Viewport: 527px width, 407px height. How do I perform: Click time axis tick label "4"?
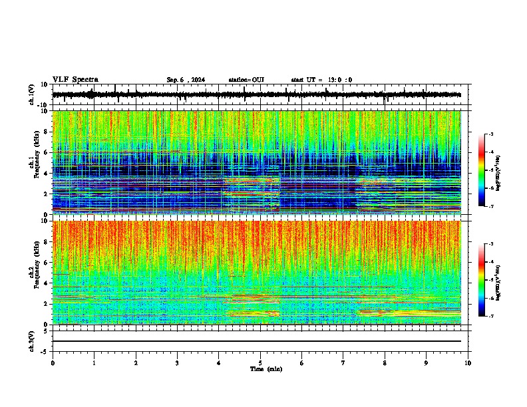pyautogui.click(x=219, y=363)
